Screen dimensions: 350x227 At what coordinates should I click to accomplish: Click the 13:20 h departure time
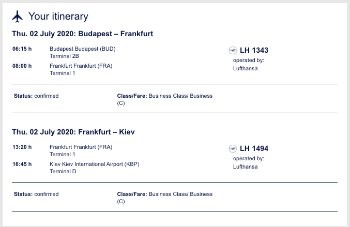coord(22,147)
